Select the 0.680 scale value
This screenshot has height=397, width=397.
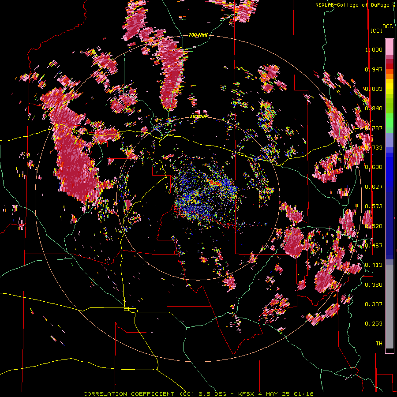click(374, 167)
